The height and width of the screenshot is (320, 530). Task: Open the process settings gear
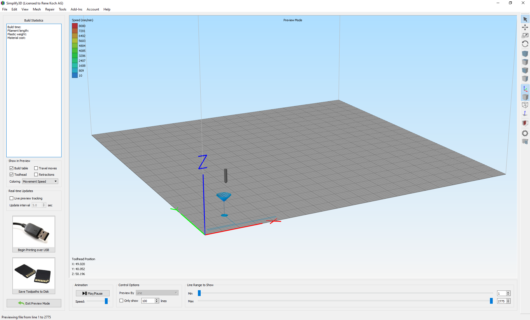(525, 133)
